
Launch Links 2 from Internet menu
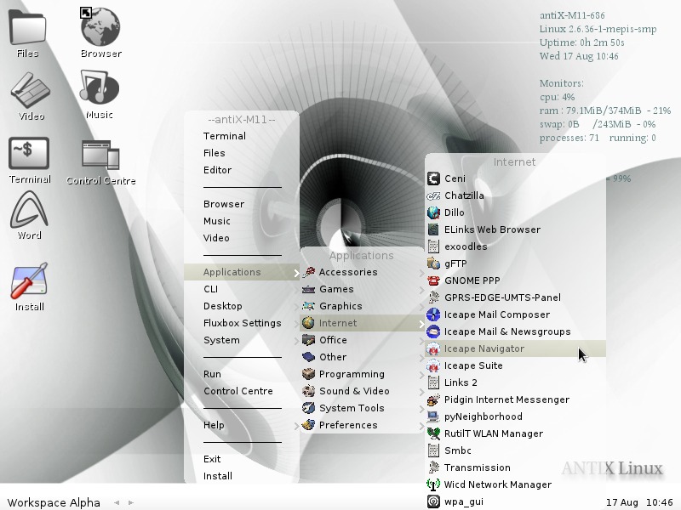tap(515, 382)
